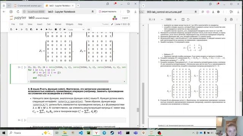This screenshot has height=136, width=243.
Task: Open Telegram from the taskbar
Action: coord(104,133)
